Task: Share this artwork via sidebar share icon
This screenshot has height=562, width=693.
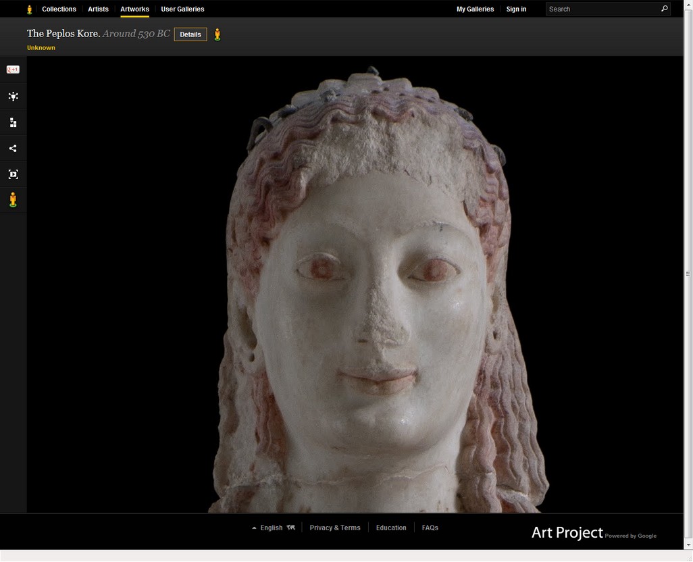Action: (x=13, y=149)
